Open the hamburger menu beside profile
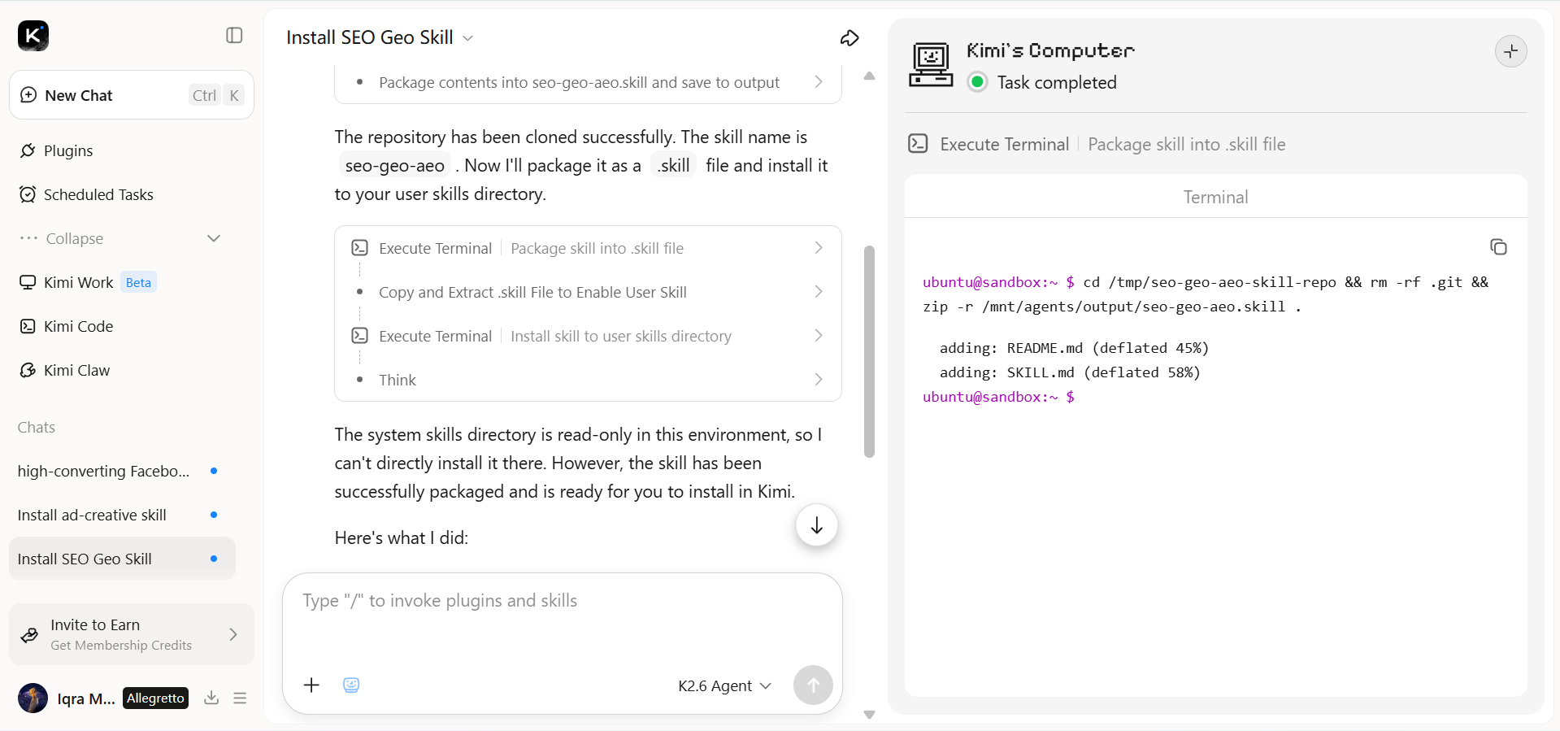Viewport: 1560px width, 731px height. 240,698
